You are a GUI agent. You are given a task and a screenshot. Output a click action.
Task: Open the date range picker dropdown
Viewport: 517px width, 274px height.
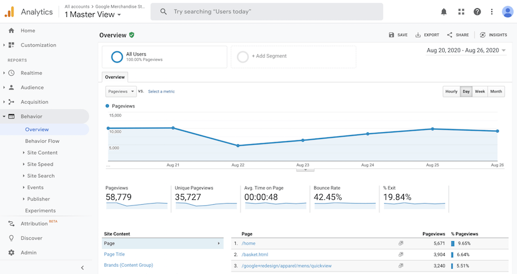pyautogui.click(x=466, y=50)
